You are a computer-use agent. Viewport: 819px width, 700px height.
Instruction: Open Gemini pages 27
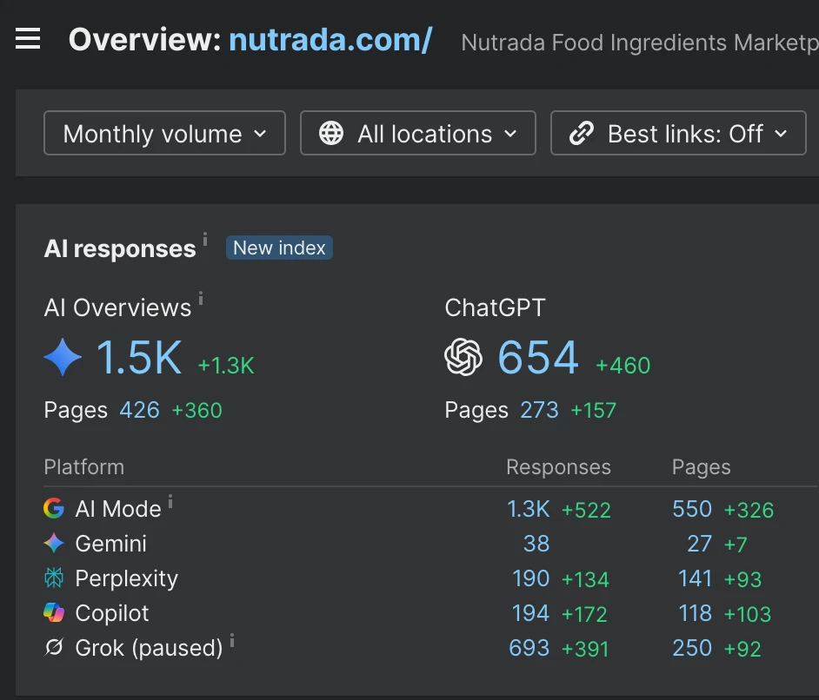click(x=699, y=544)
